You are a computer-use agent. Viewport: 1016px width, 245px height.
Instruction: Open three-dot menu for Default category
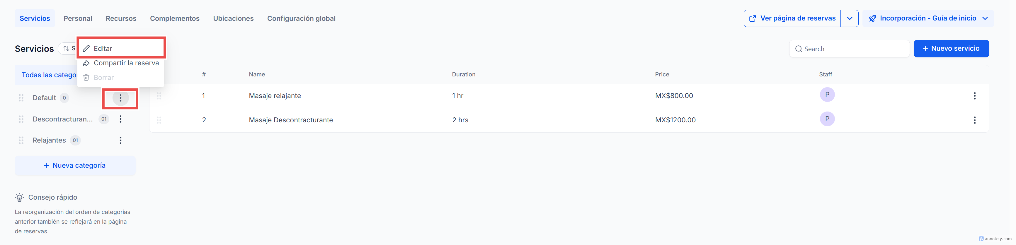(120, 98)
